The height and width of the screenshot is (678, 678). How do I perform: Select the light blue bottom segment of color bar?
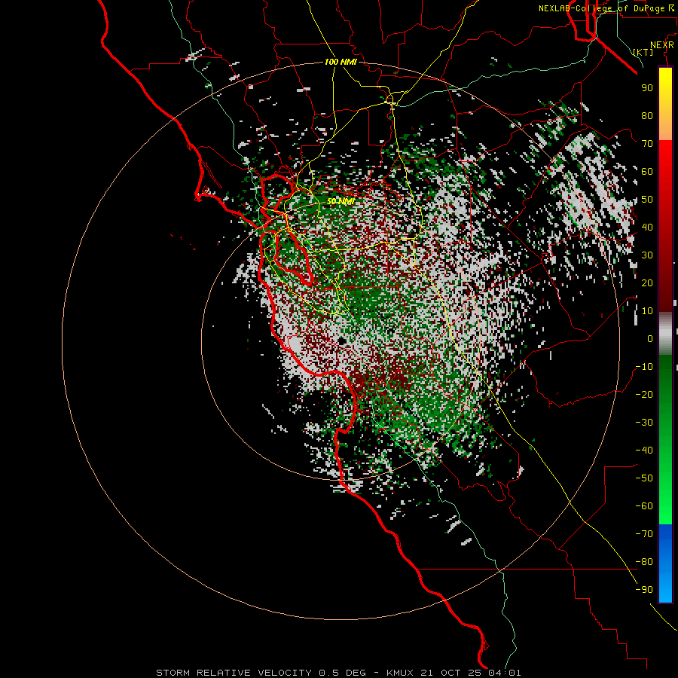click(x=665, y=588)
